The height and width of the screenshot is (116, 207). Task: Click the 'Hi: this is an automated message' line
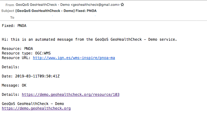[89, 39]
